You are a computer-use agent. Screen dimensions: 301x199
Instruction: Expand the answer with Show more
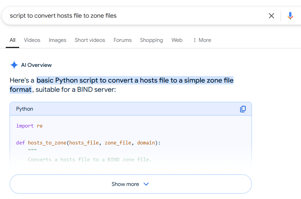click(x=130, y=184)
